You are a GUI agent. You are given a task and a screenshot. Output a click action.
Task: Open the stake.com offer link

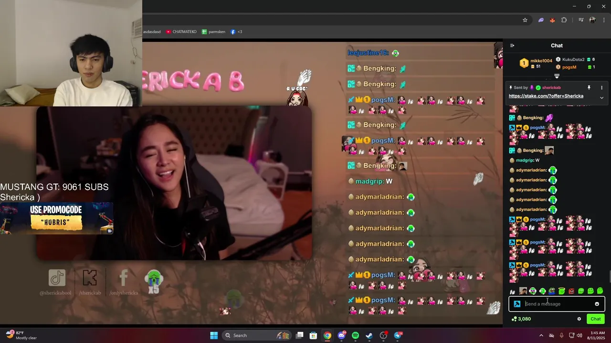[x=546, y=96]
